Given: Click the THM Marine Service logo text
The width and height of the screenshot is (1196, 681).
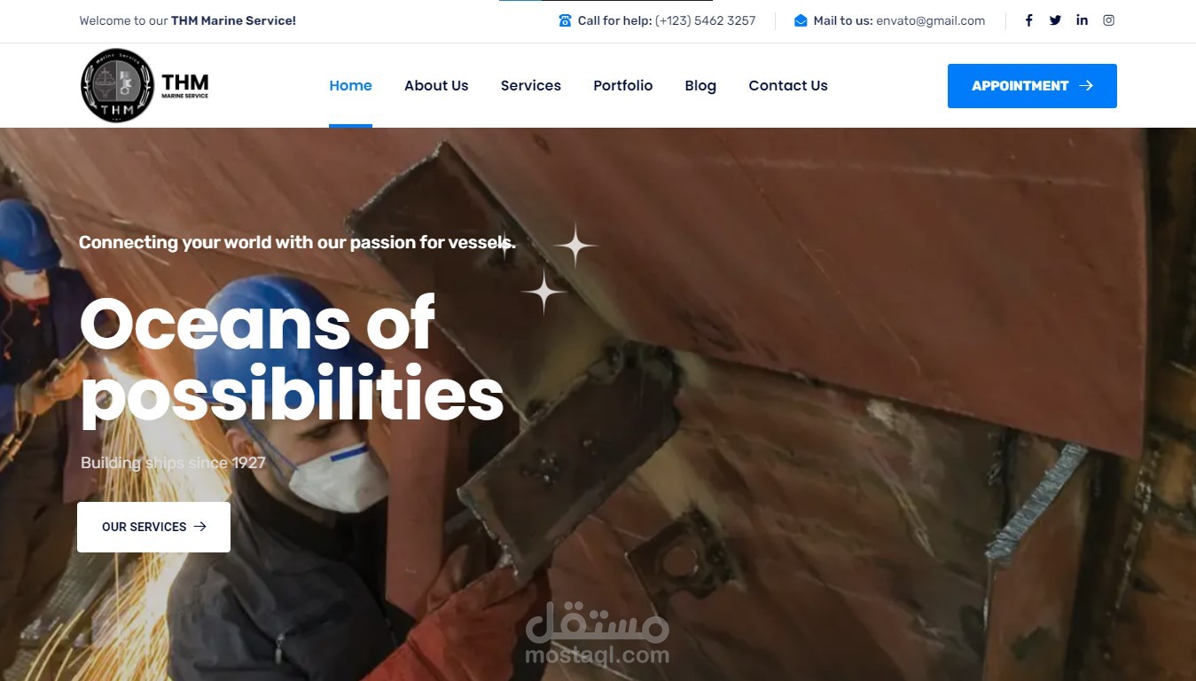Looking at the screenshot, I should click(x=185, y=86).
